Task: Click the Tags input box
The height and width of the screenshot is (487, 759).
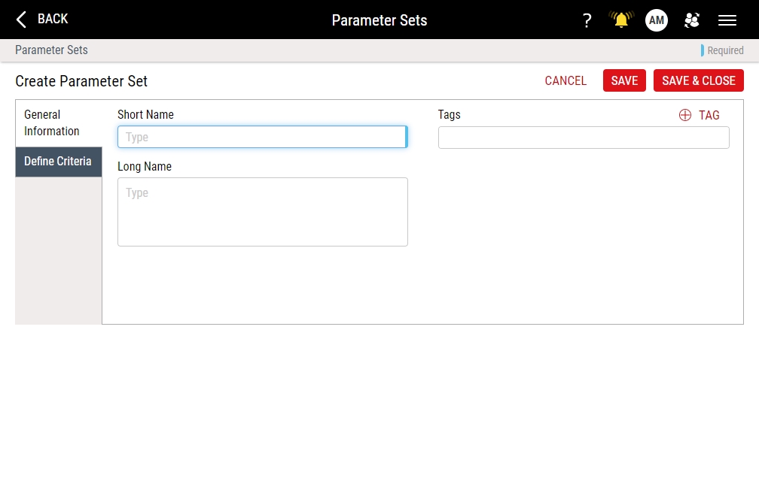Action: 584,138
